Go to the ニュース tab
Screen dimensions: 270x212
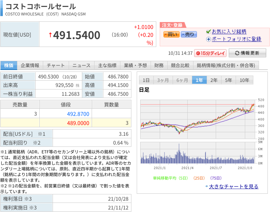[82, 66]
